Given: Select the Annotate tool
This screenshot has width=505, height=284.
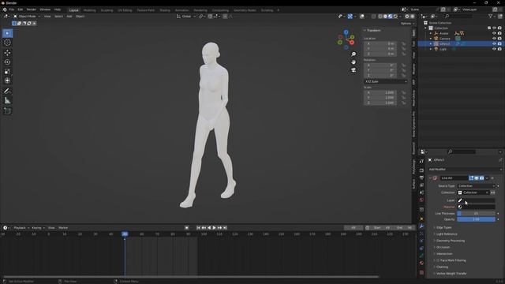Looking at the screenshot, I should [x=7, y=92].
